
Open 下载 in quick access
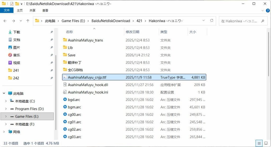click(x=17, y=32)
